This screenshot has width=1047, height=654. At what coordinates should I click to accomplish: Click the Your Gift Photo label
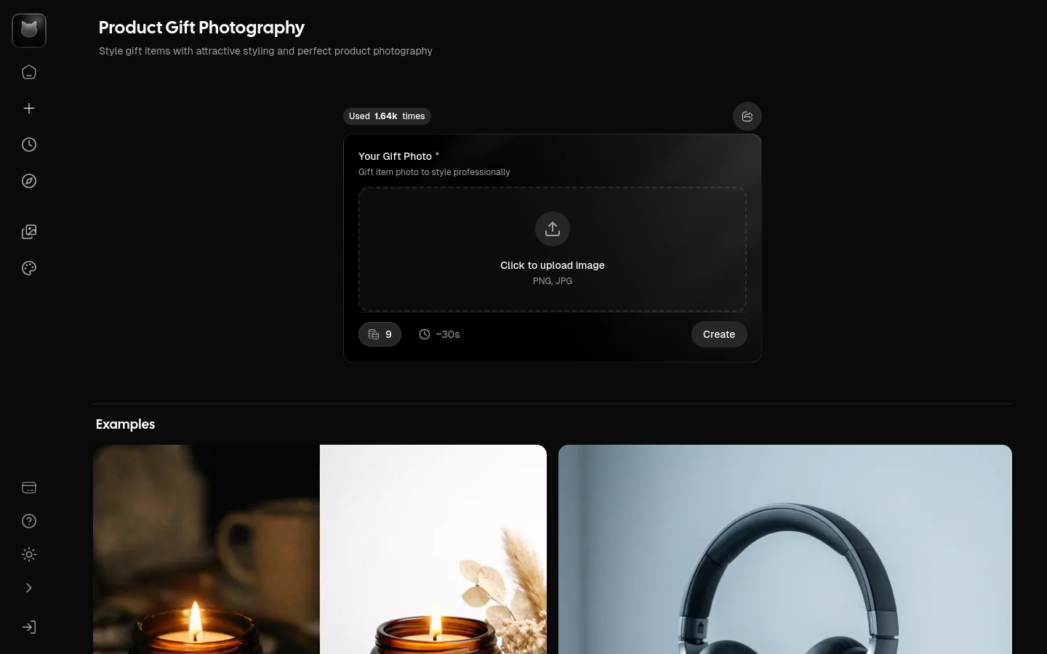coord(395,156)
